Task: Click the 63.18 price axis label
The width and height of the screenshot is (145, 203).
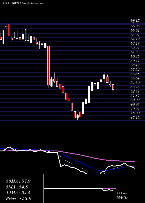Action: (x=135, y=43)
